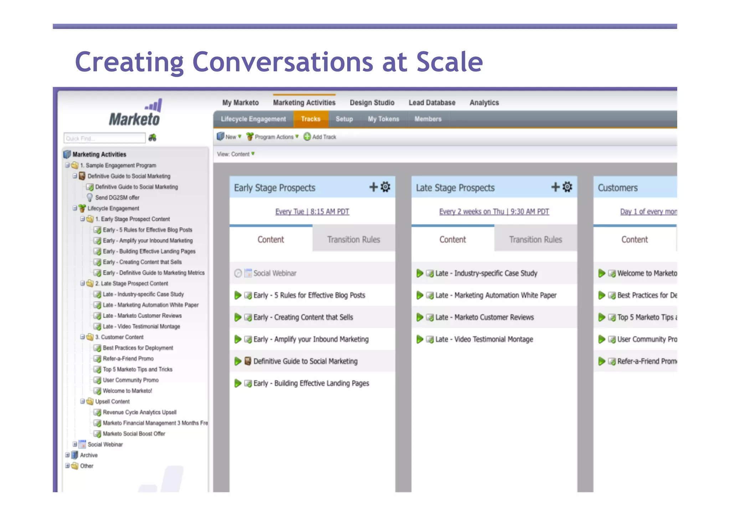Click green play arrow beside Early - Building Effective Landing Pages
The height and width of the screenshot is (516, 730).
(x=238, y=383)
